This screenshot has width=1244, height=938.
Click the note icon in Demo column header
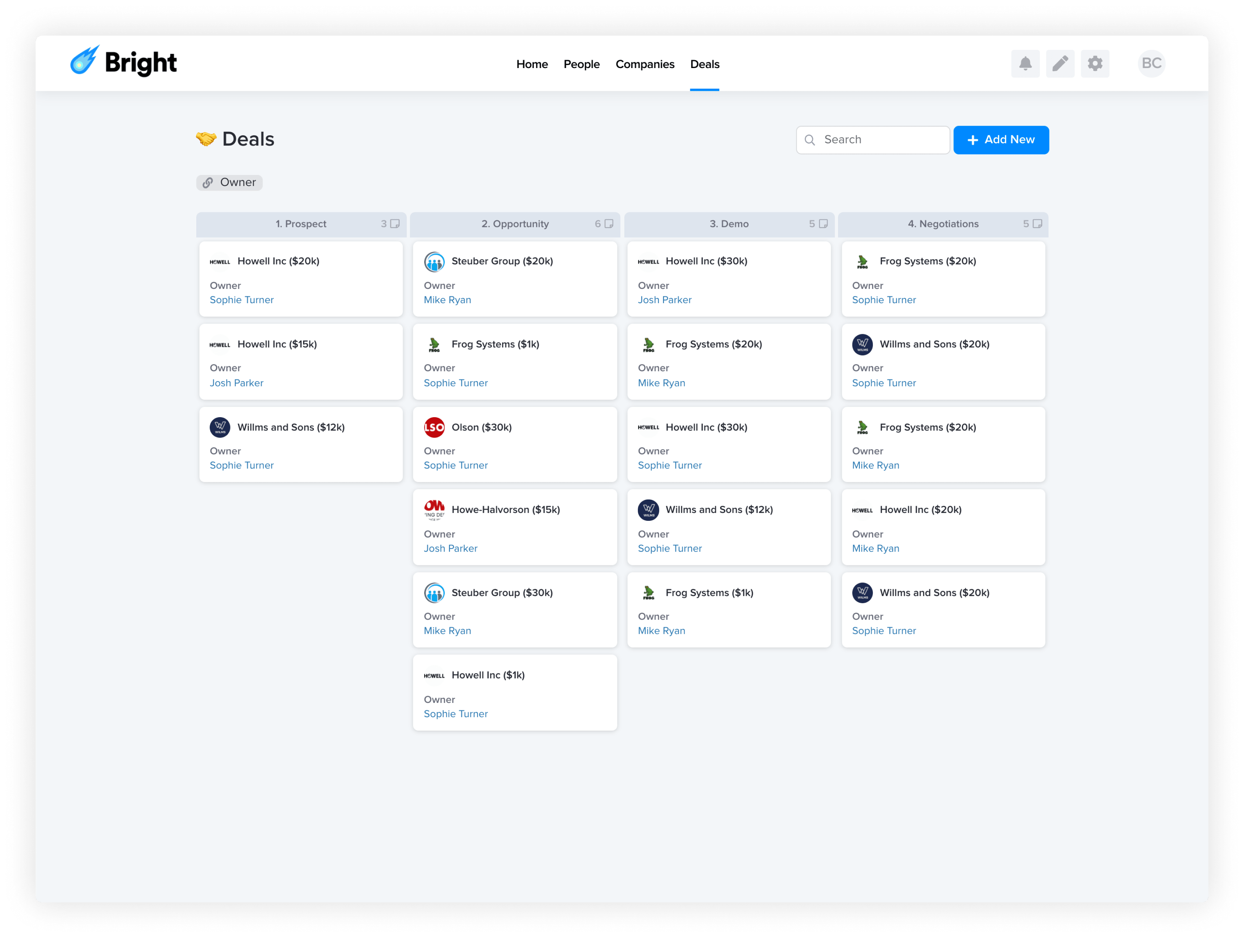823,224
